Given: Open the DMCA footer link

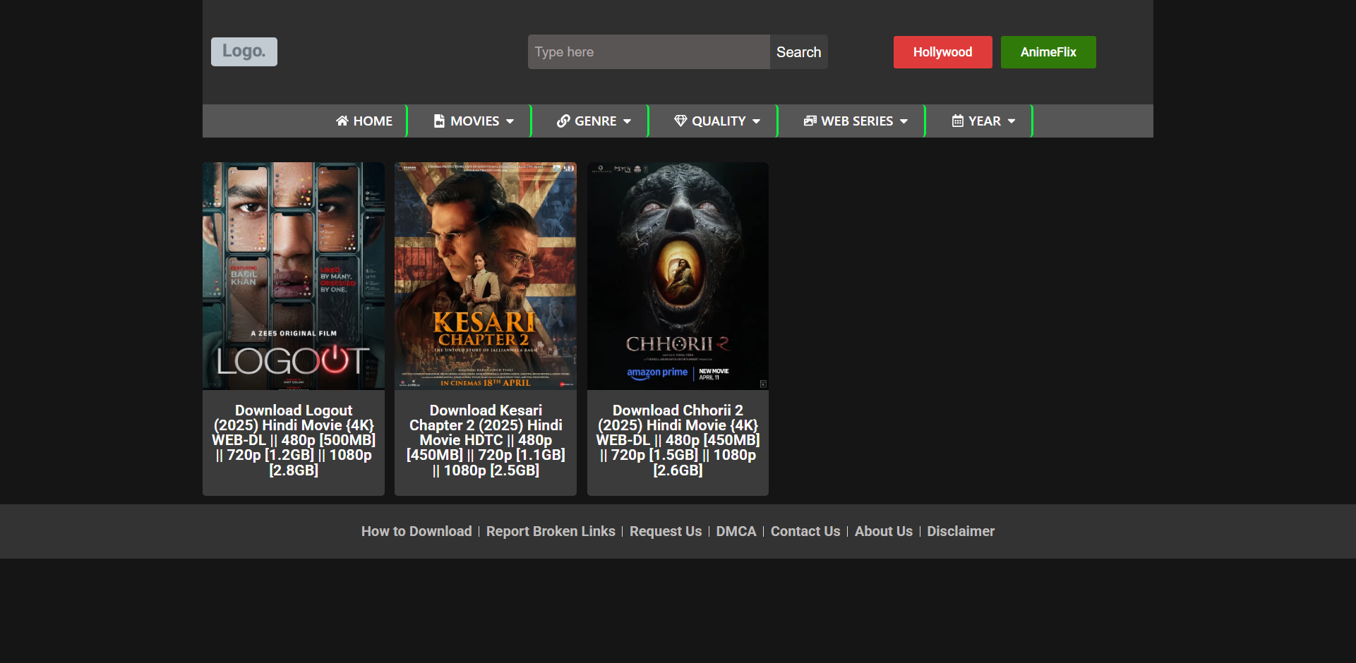Looking at the screenshot, I should 736,531.
